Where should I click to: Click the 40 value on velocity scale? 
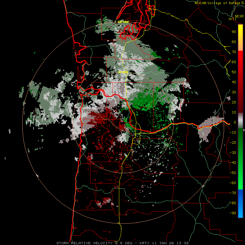coord(234,82)
